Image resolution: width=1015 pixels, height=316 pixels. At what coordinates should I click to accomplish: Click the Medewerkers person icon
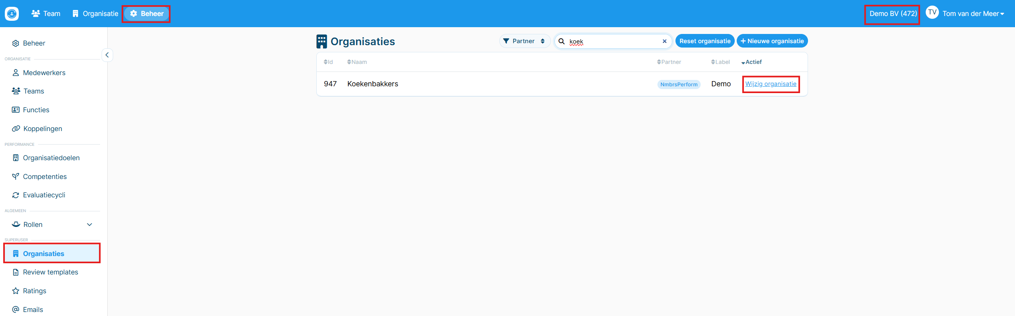16,73
